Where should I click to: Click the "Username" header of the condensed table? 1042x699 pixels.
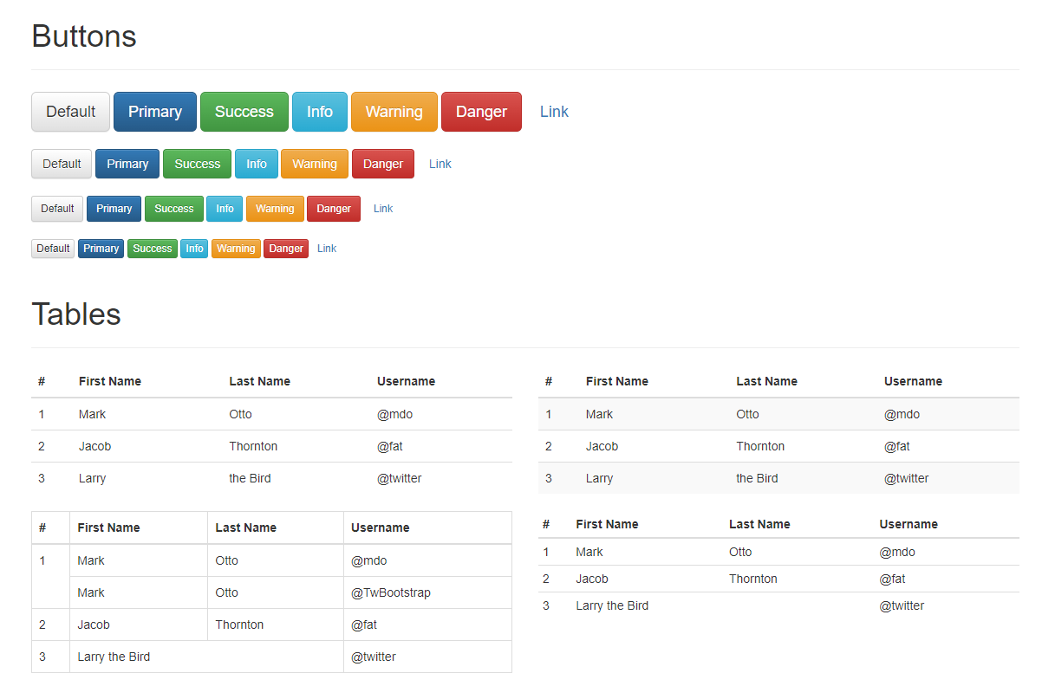[x=908, y=524]
